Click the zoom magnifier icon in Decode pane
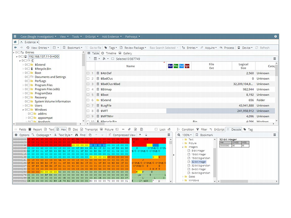This screenshot has width=291, height=218. point(179,135)
